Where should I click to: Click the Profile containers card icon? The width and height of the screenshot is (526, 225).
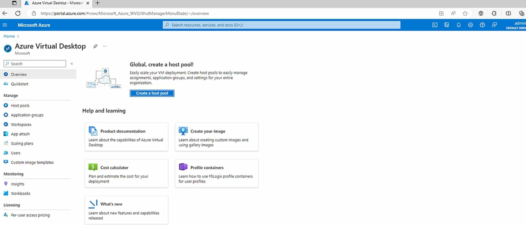[x=183, y=167]
